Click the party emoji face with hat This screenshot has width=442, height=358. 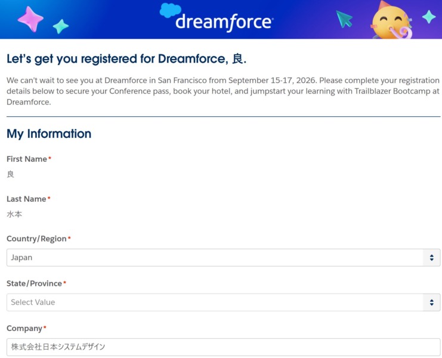point(391,21)
